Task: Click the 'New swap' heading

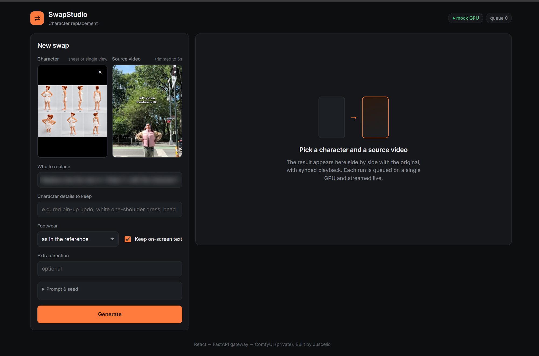Action: coord(53,46)
